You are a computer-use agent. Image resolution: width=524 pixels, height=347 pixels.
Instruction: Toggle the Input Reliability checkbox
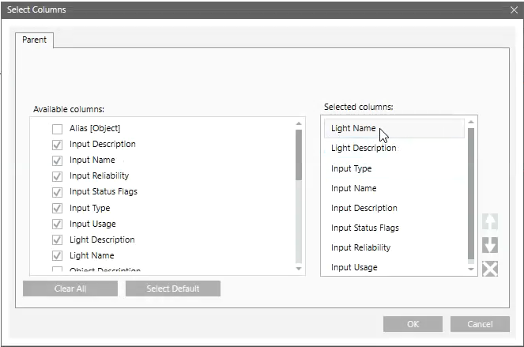[57, 176]
